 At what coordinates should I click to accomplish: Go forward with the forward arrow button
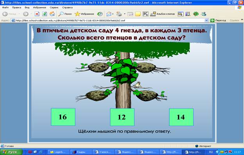click(x=26, y=14)
